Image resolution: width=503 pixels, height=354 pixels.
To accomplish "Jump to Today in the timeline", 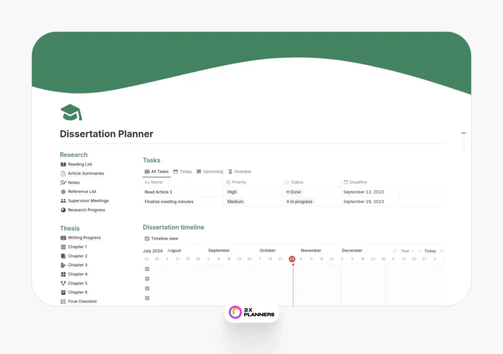I will (x=430, y=251).
